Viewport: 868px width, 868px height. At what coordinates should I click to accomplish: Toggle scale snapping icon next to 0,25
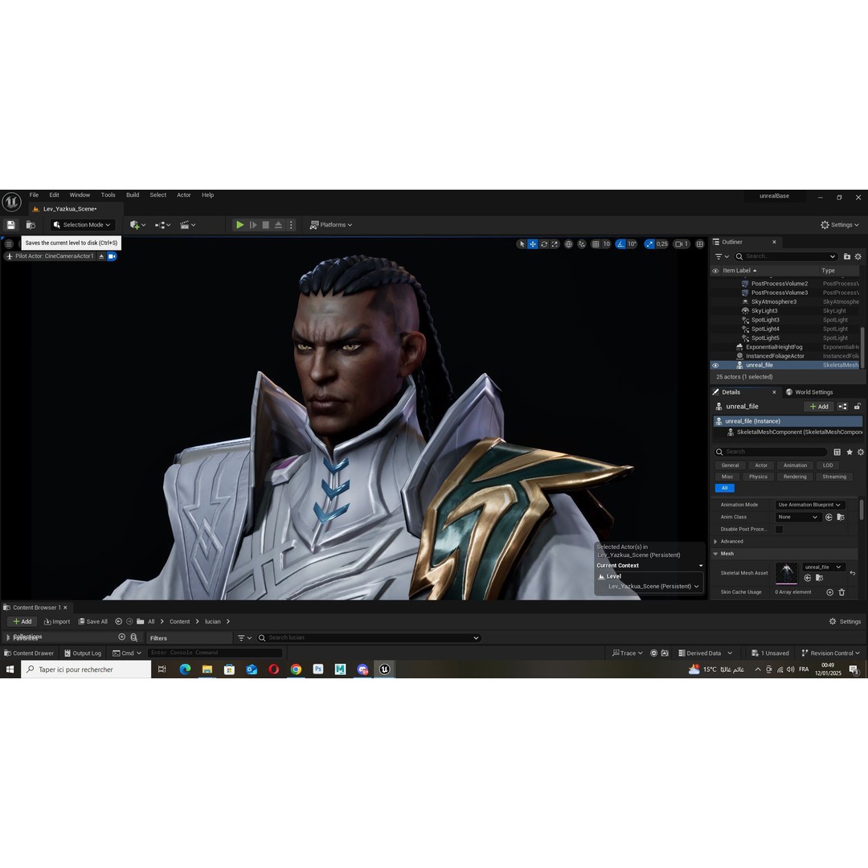pos(649,244)
